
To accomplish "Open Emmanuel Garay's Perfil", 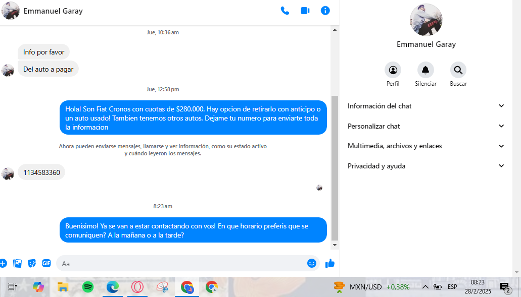I will tap(393, 70).
